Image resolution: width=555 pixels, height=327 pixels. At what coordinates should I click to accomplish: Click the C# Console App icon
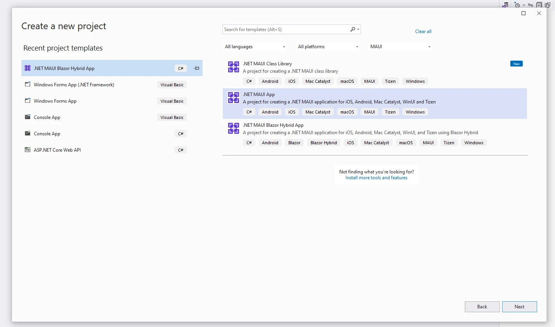(x=28, y=133)
